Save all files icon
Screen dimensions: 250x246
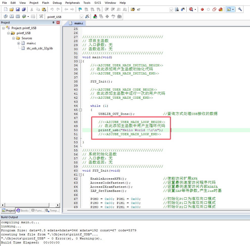(23, 9)
